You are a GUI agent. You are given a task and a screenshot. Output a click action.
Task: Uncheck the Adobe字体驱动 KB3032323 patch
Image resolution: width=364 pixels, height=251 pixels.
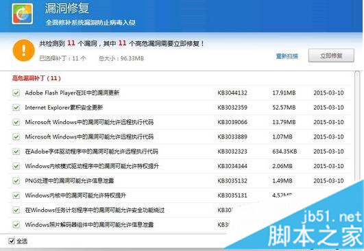(16, 152)
